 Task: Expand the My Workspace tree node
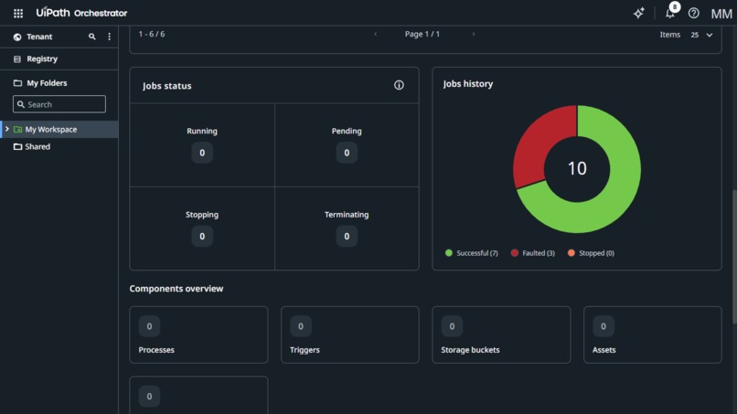pyautogui.click(x=7, y=129)
